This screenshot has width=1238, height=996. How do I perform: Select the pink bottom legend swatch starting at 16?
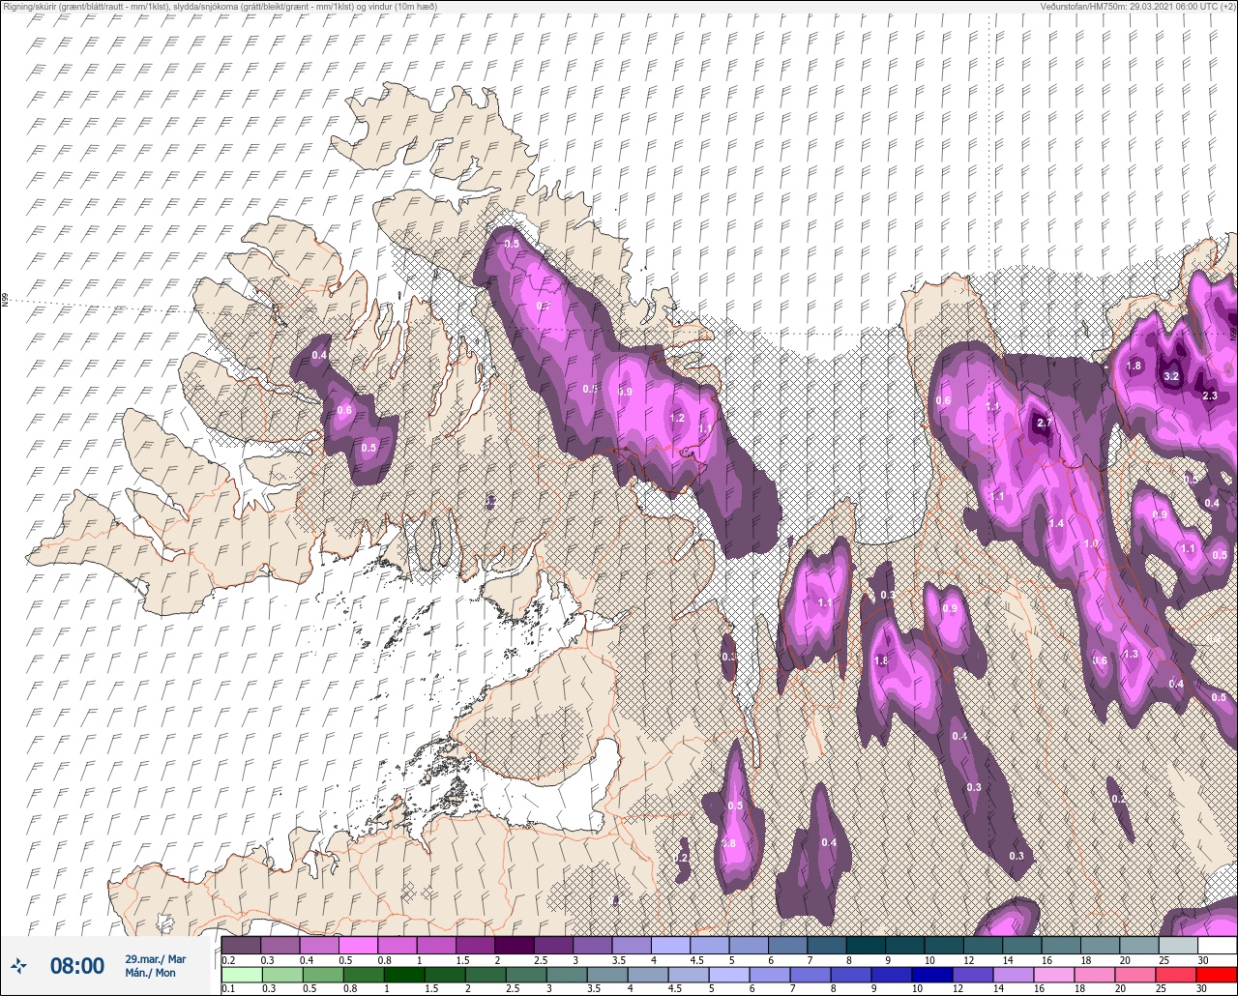point(1054,975)
